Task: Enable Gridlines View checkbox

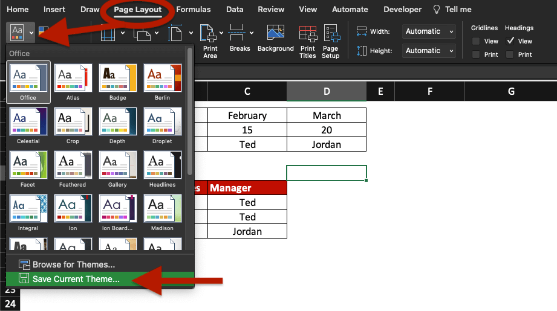Action: pos(476,41)
